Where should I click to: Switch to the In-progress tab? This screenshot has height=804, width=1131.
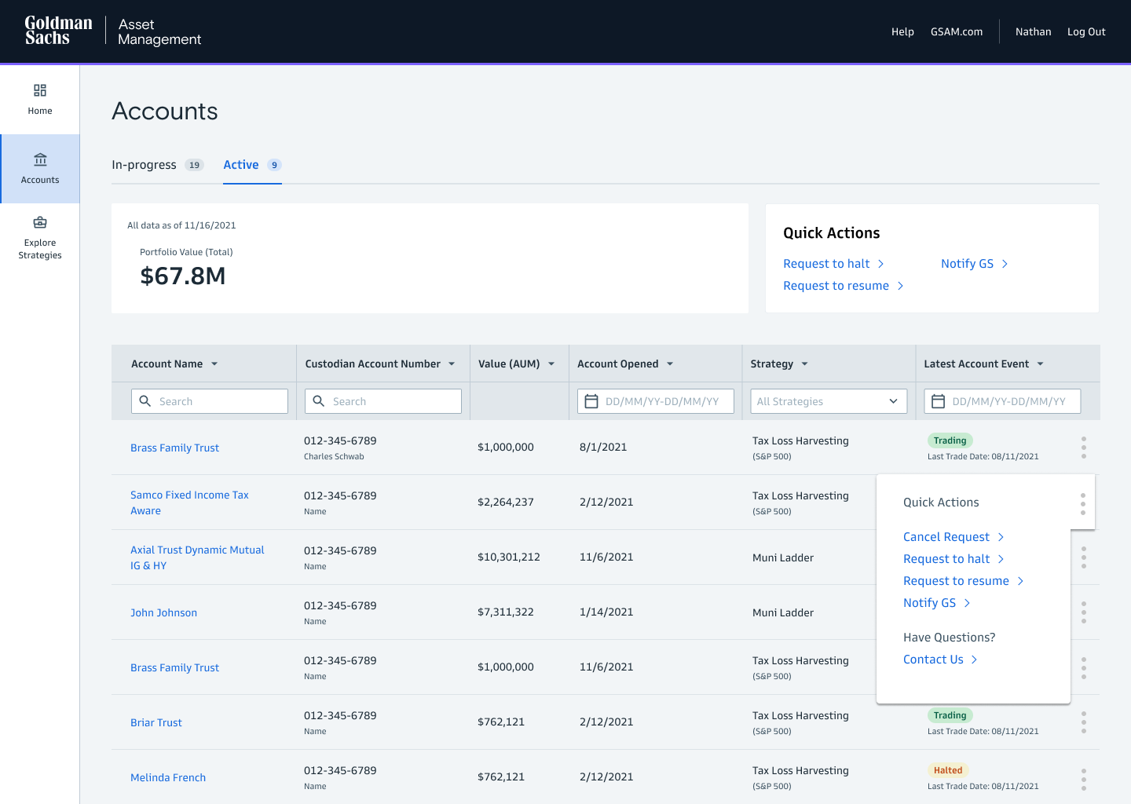(145, 165)
